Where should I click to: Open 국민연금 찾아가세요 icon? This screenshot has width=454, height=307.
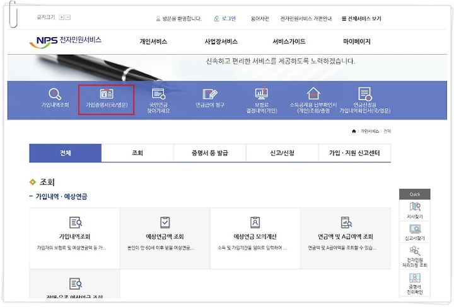[158, 94]
